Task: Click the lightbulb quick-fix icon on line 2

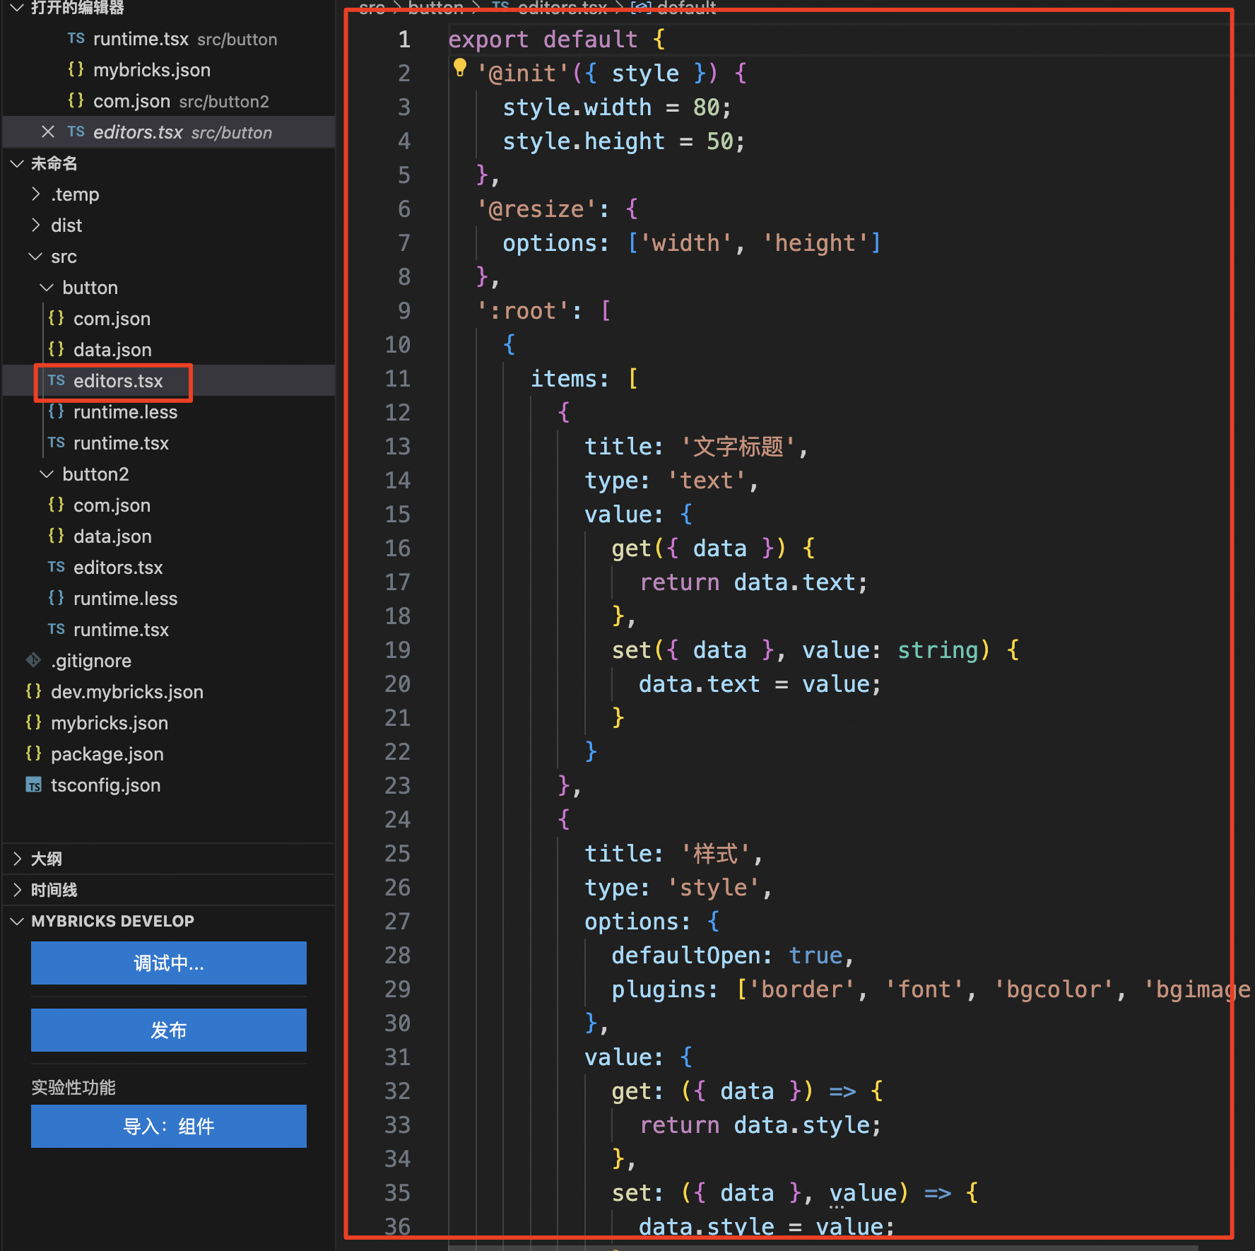Action: click(460, 68)
